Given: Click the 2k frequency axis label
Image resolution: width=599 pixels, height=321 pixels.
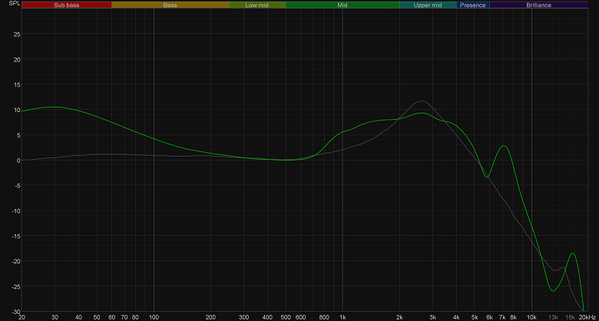Looking at the screenshot, I should [x=399, y=317].
